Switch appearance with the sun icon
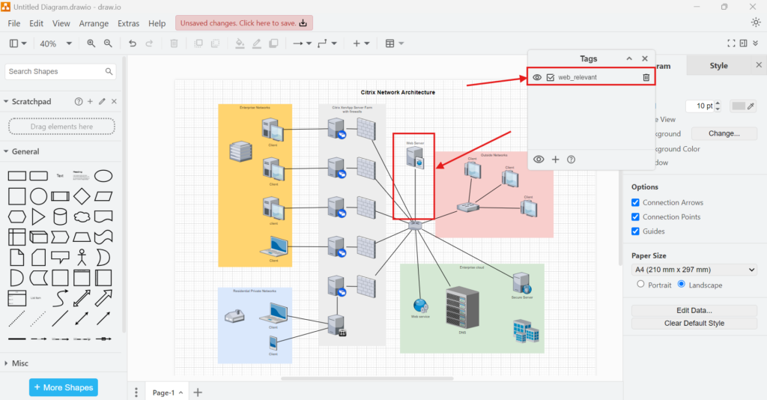 pos(756,22)
